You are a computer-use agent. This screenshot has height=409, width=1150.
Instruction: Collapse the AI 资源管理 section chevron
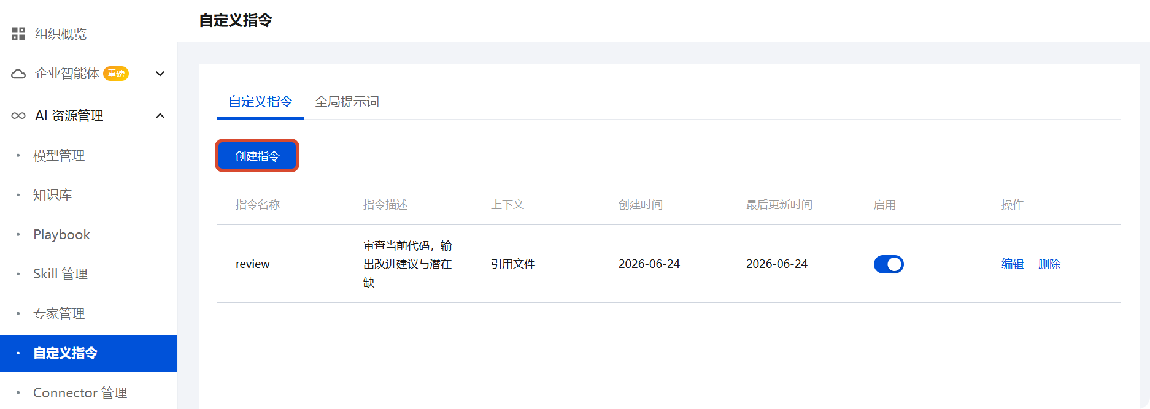click(160, 115)
